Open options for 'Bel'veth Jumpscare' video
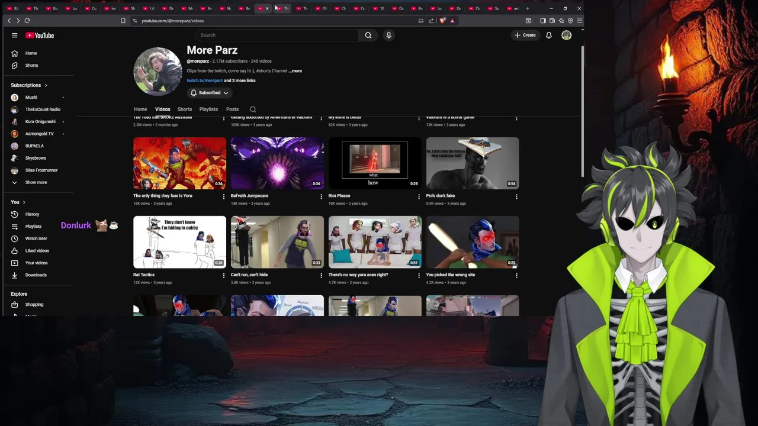Viewport: 758px width, 426px height. point(321,196)
